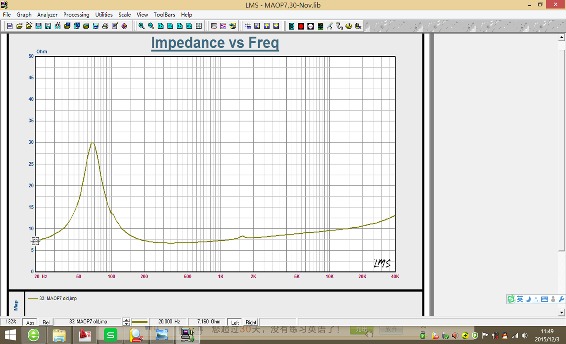
Task: Open the File menu
Action: coord(7,14)
